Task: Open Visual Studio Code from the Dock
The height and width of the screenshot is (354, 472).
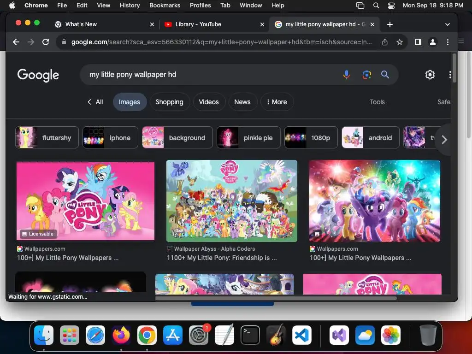Action: 302,335
